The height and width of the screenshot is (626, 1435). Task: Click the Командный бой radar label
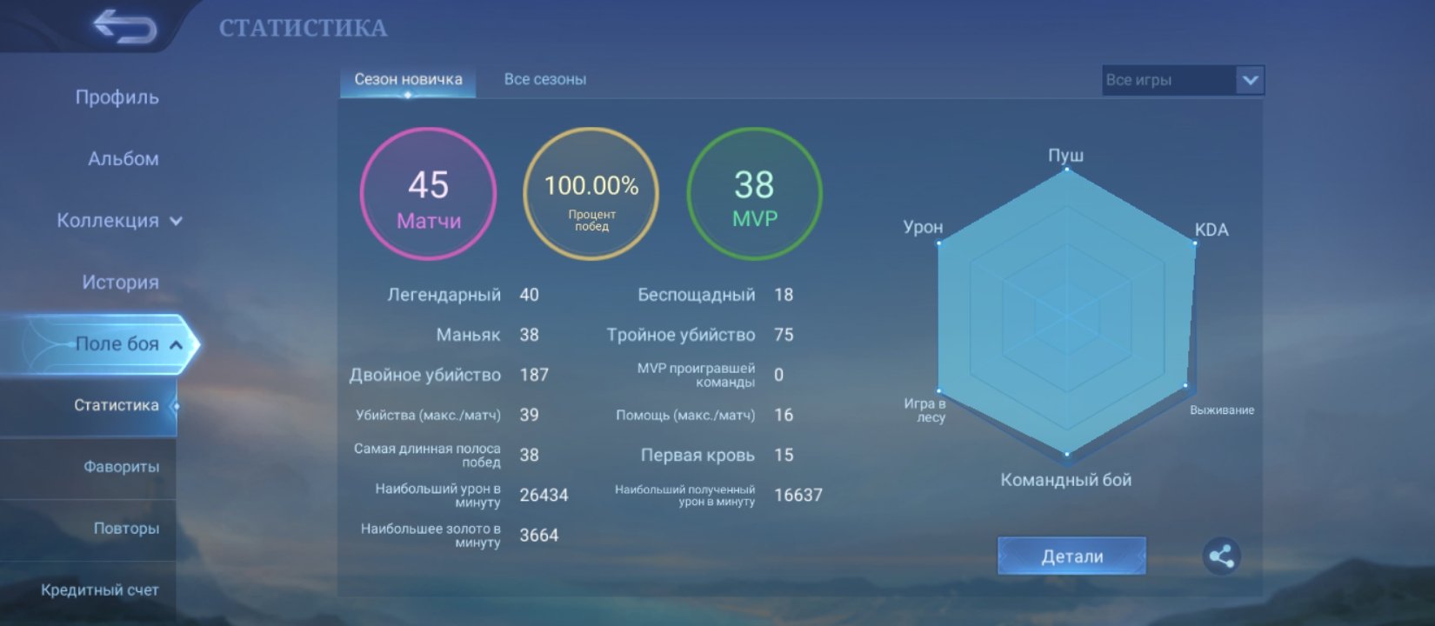coord(1066,480)
